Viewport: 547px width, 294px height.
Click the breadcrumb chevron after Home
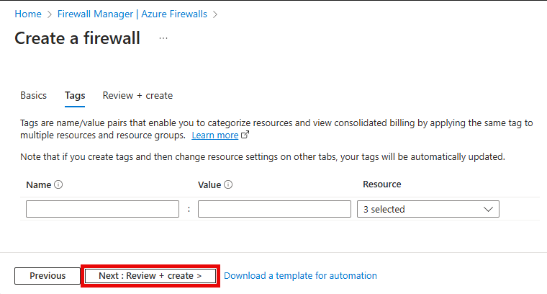[49, 14]
